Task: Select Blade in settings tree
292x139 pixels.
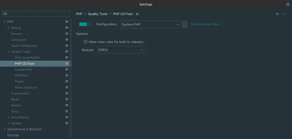Action: pos(15,99)
